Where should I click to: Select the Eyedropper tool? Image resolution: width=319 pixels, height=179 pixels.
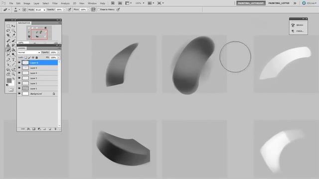click(13, 35)
